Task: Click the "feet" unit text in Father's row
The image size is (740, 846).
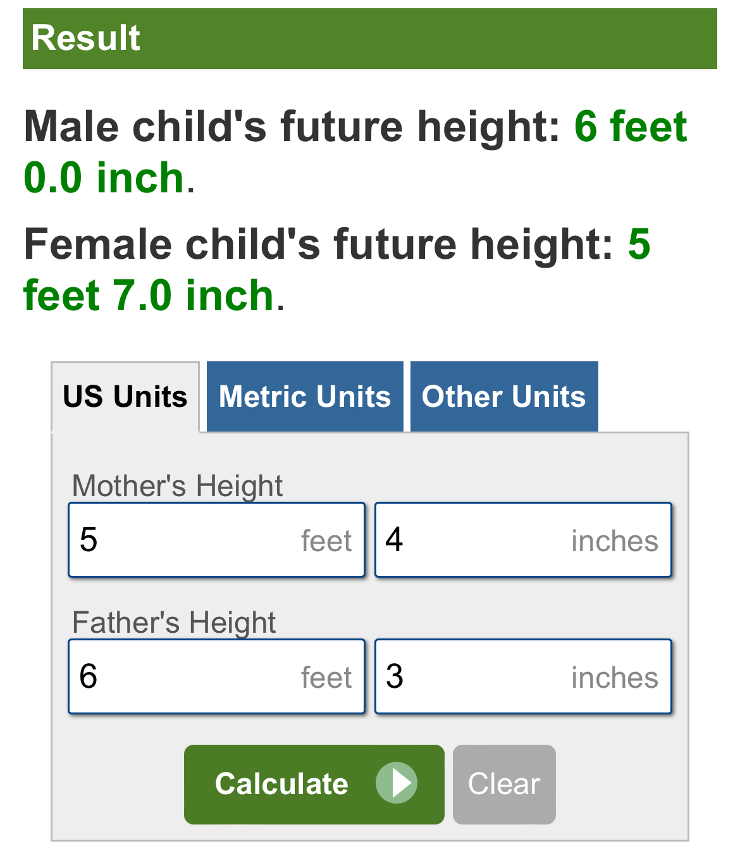Action: click(326, 678)
